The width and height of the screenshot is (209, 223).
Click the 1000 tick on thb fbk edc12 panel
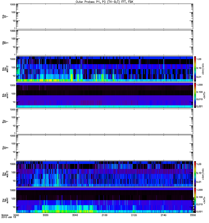[13, 59]
